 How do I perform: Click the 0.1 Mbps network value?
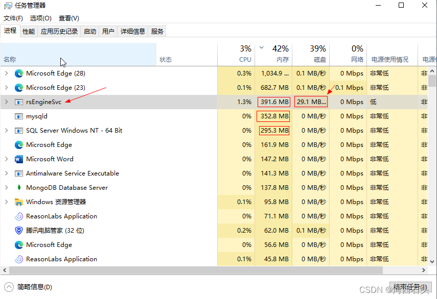[x=349, y=88]
